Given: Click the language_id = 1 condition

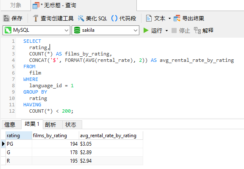Looking at the screenshot, I should [52, 86].
